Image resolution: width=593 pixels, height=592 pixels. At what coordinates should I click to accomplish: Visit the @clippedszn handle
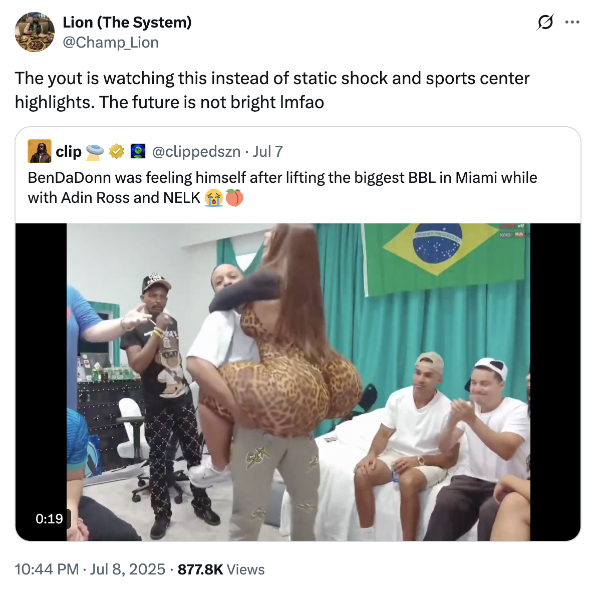[196, 151]
